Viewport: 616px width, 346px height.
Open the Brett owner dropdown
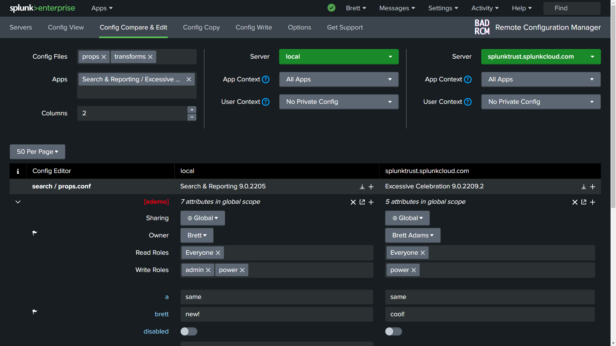[197, 235]
